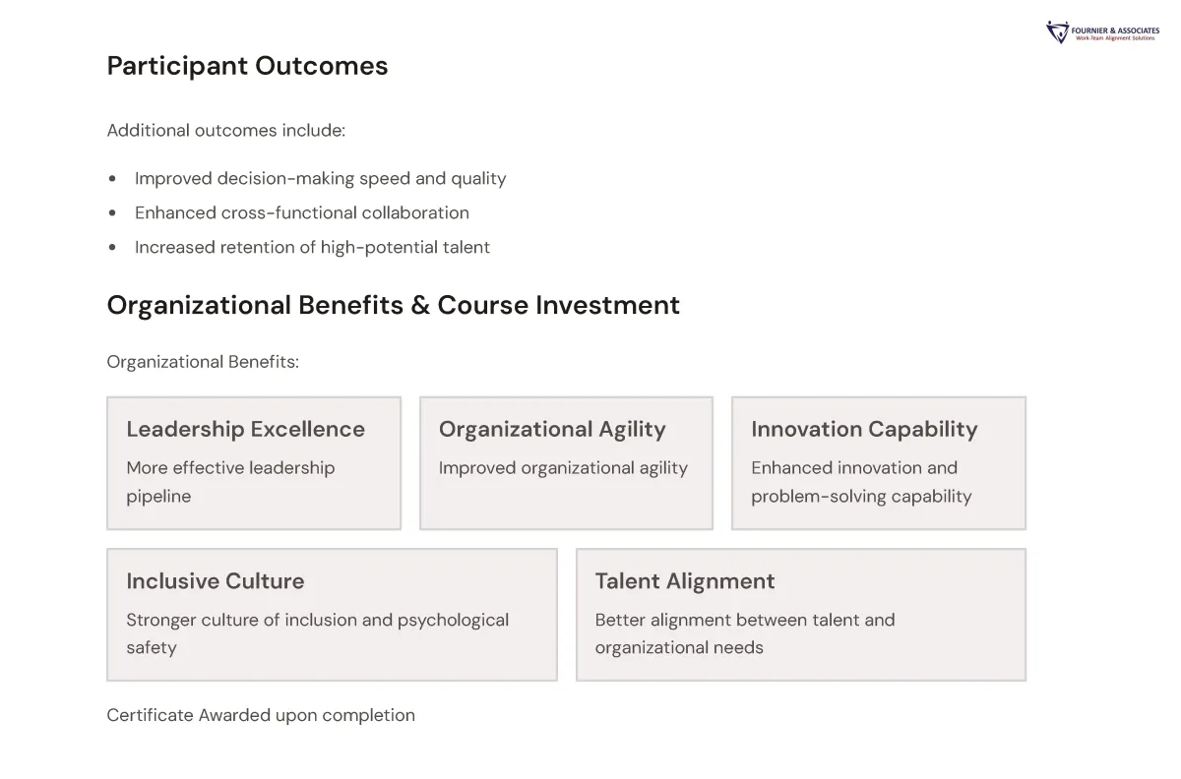
Task: Select the Organizational Agility card
Action: click(566, 463)
